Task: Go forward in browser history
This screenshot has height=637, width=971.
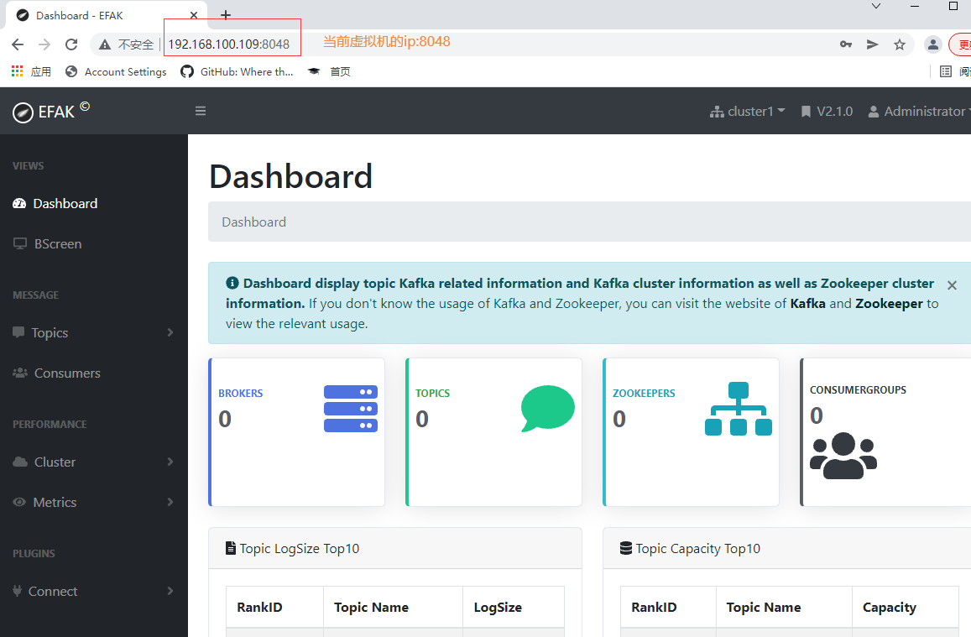Action: click(x=44, y=44)
